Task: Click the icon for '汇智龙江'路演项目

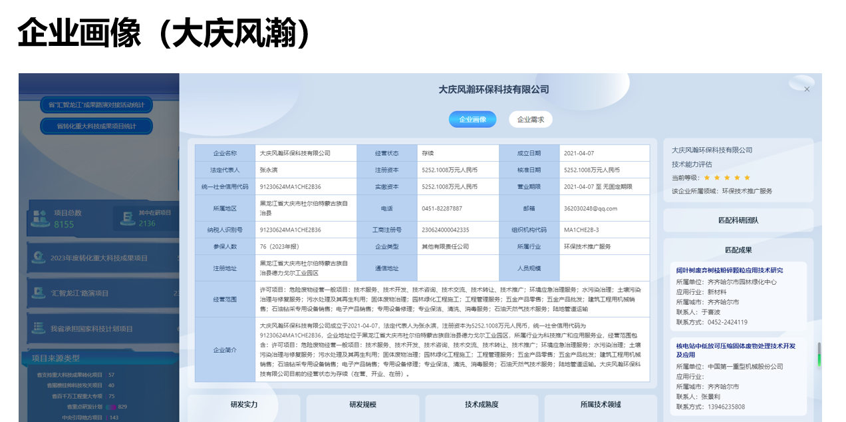Action: point(39,293)
